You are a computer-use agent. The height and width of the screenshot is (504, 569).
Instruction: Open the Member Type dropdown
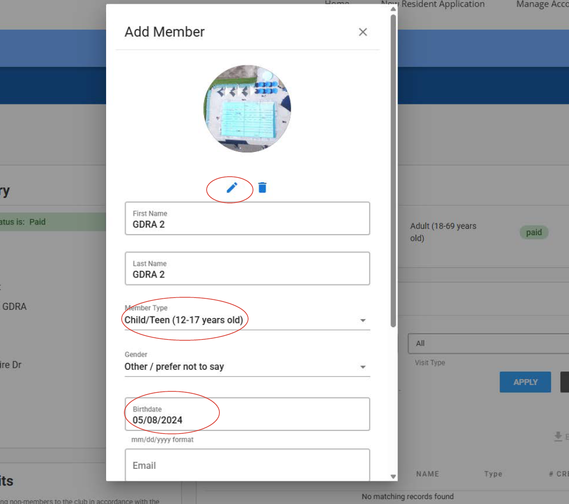point(247,320)
